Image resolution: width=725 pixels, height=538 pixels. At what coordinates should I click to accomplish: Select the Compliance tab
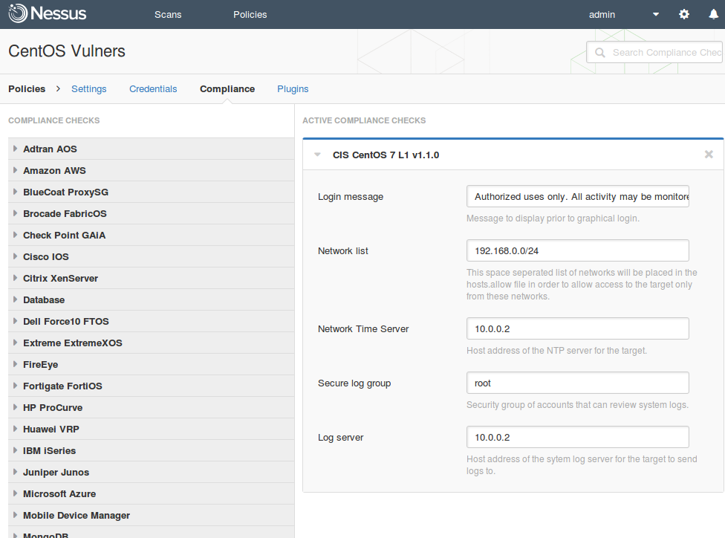[227, 89]
